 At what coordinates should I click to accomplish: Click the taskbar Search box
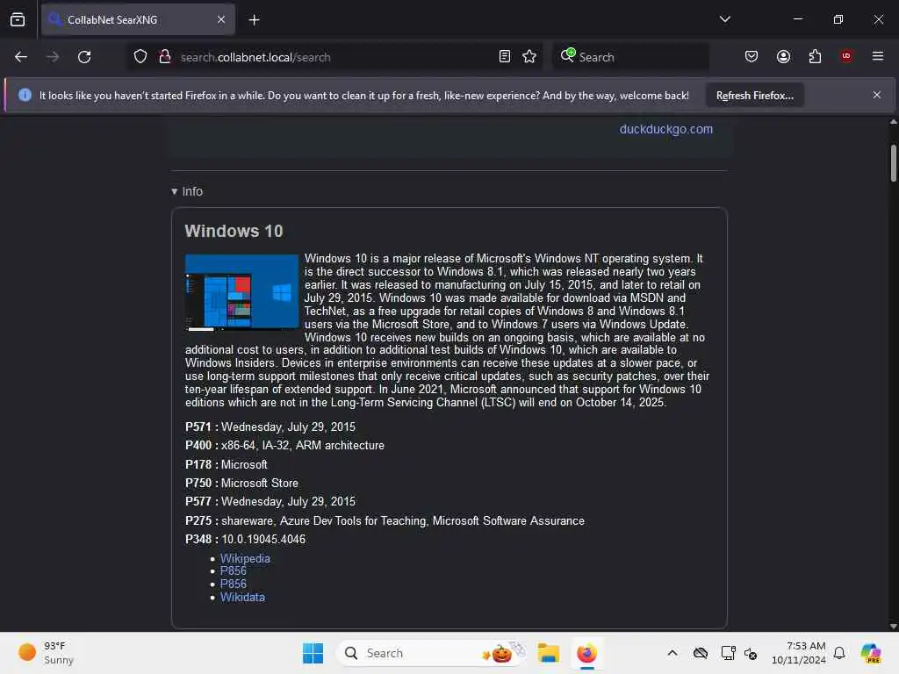(x=431, y=653)
